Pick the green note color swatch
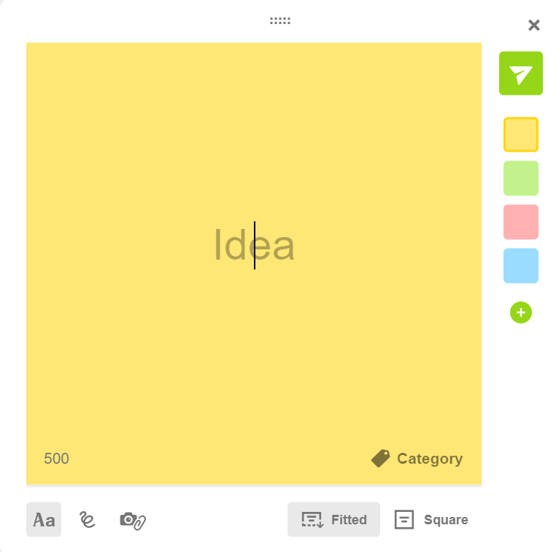Screen dimensions: 556x552 tap(521, 179)
